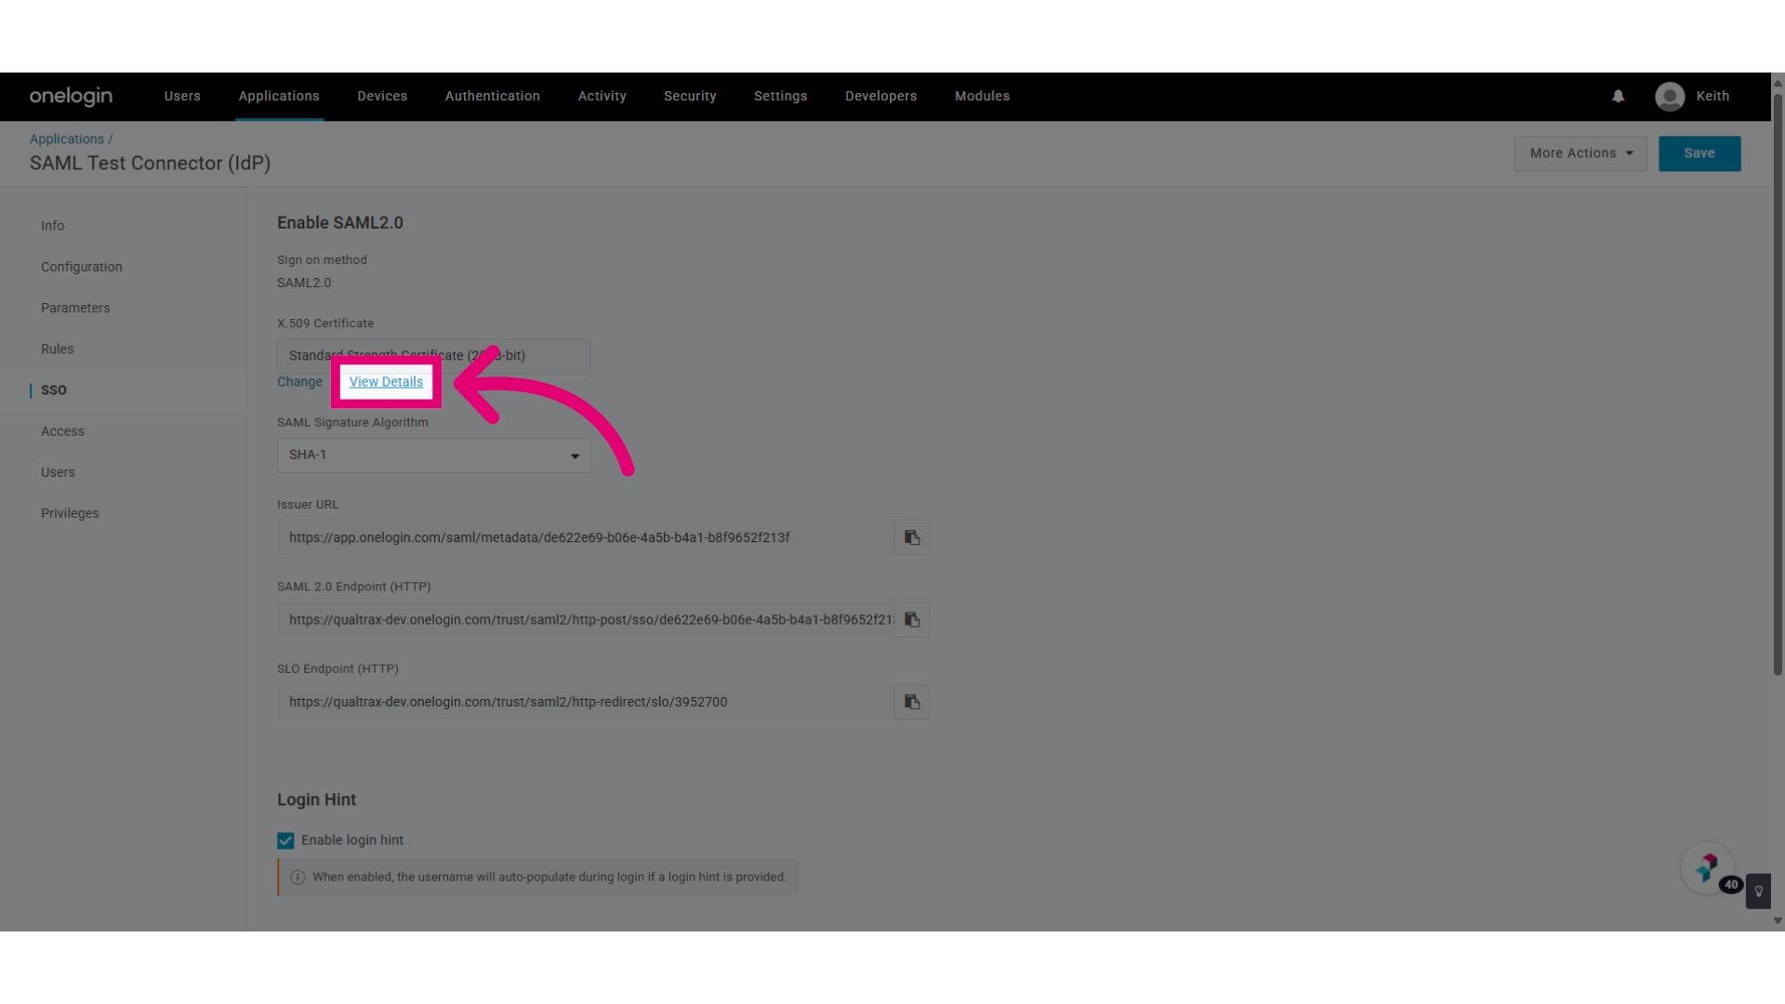Open the Devices menu
The width and height of the screenshot is (1785, 1004).
point(382,96)
